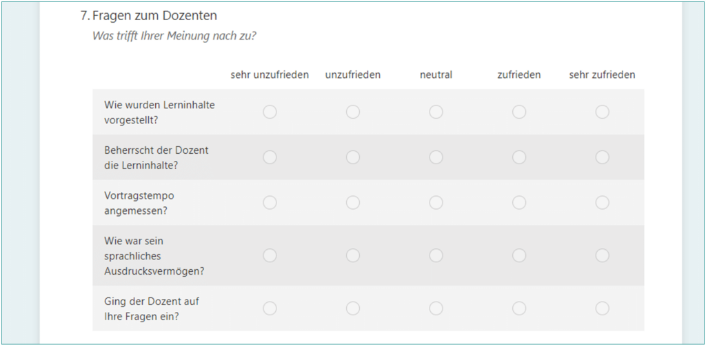Choose 'unzufrieden' for 'sprachliches Ausdrucksvermögen'

tap(353, 255)
